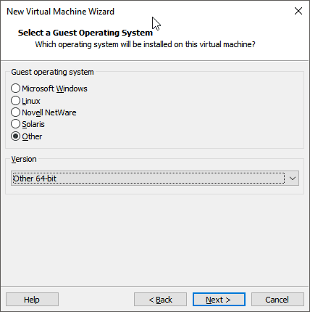The height and width of the screenshot is (312, 310).
Task: Choose Linux as the guest operating system
Action: pyautogui.click(x=15, y=101)
